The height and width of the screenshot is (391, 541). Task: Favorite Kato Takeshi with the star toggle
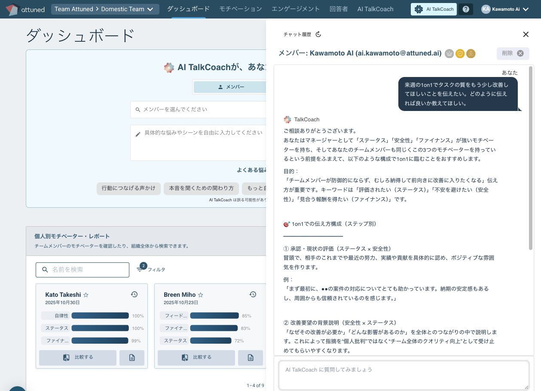pos(86,294)
